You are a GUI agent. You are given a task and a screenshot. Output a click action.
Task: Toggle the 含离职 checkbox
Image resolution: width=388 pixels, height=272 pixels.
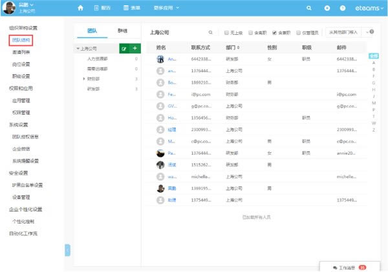point(250,32)
